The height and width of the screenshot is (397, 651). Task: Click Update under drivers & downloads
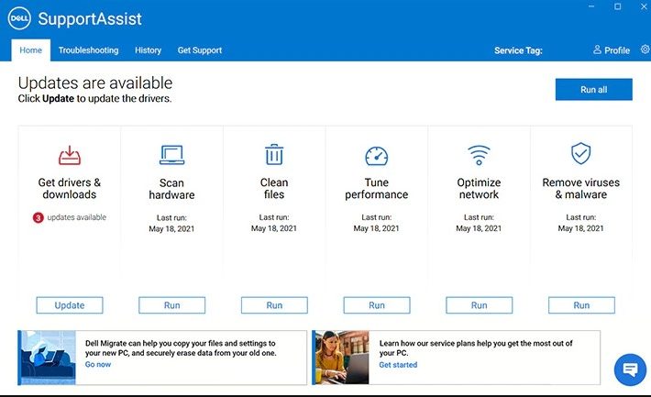[x=70, y=305]
